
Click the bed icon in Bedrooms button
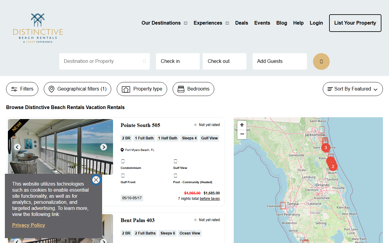[x=181, y=89]
